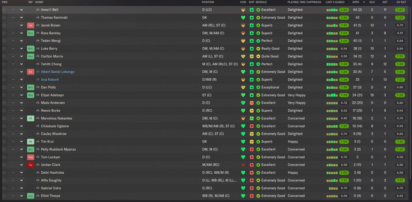
Task: Click Elliot Thorpe's Loa loan badge
Action: [31, 196]
